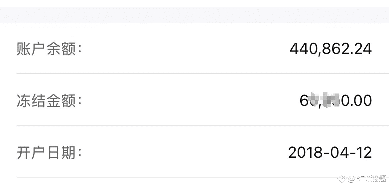Screen dimensions: 389x186
Task: Select the 440,862.24 balance value
Action: click(x=331, y=49)
